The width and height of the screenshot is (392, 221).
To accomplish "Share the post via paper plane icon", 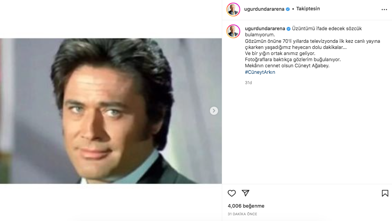I will [246, 193].
